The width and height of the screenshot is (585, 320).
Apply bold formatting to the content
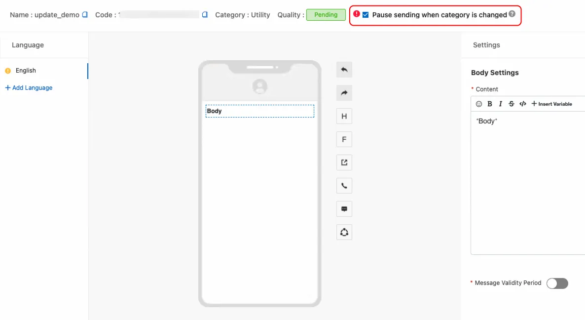pyautogui.click(x=490, y=104)
